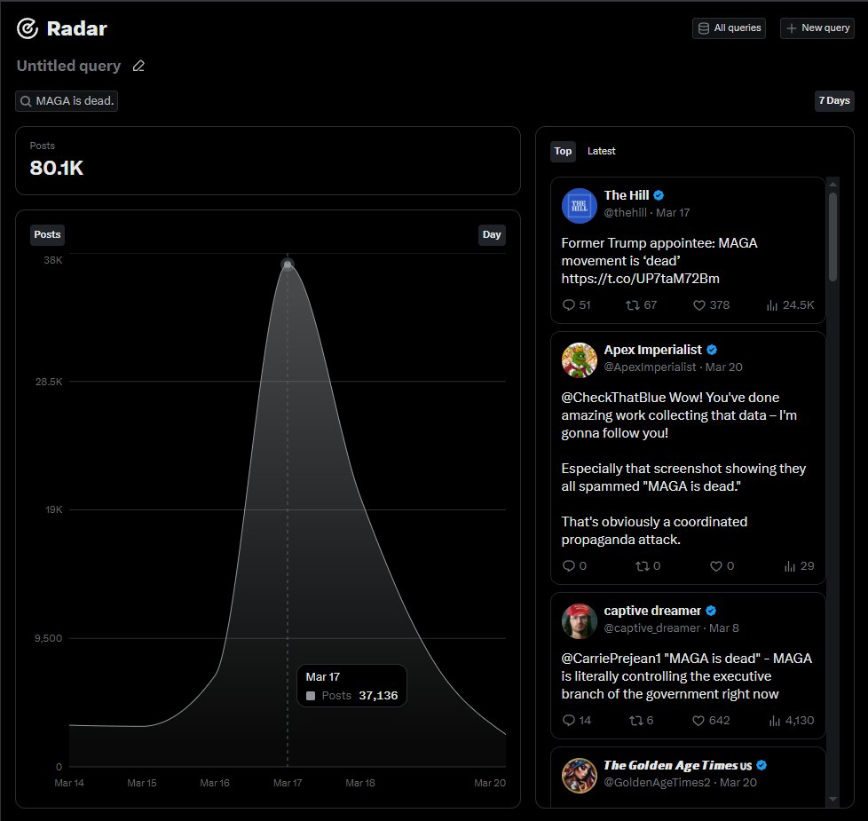View analytics of The Hill post
868x821 pixels.
(x=790, y=305)
